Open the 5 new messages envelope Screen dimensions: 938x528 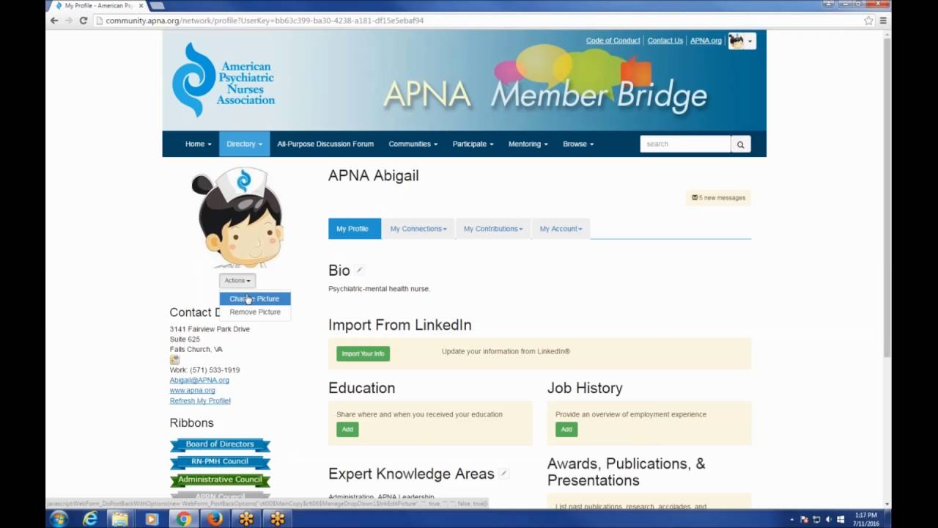coord(718,198)
